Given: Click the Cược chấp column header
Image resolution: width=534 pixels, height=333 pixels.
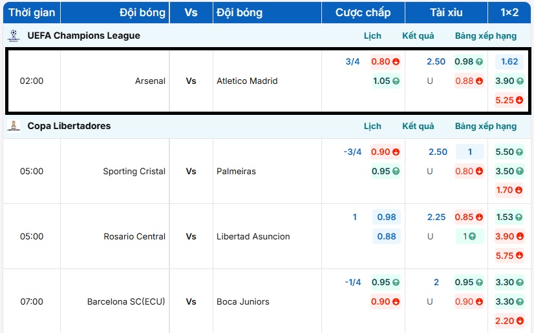Looking at the screenshot, I should (x=363, y=12).
